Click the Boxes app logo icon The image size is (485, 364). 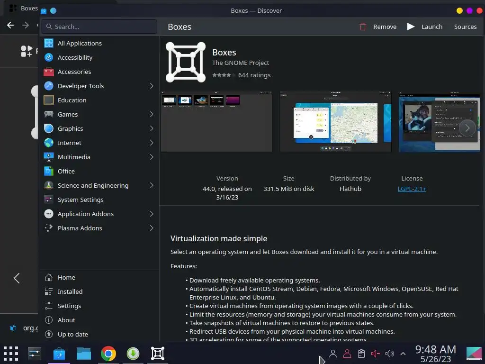(x=186, y=62)
